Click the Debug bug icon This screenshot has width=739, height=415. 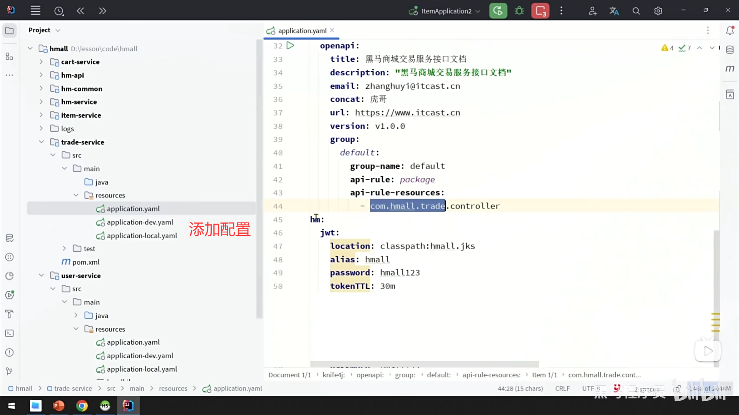pos(519,11)
